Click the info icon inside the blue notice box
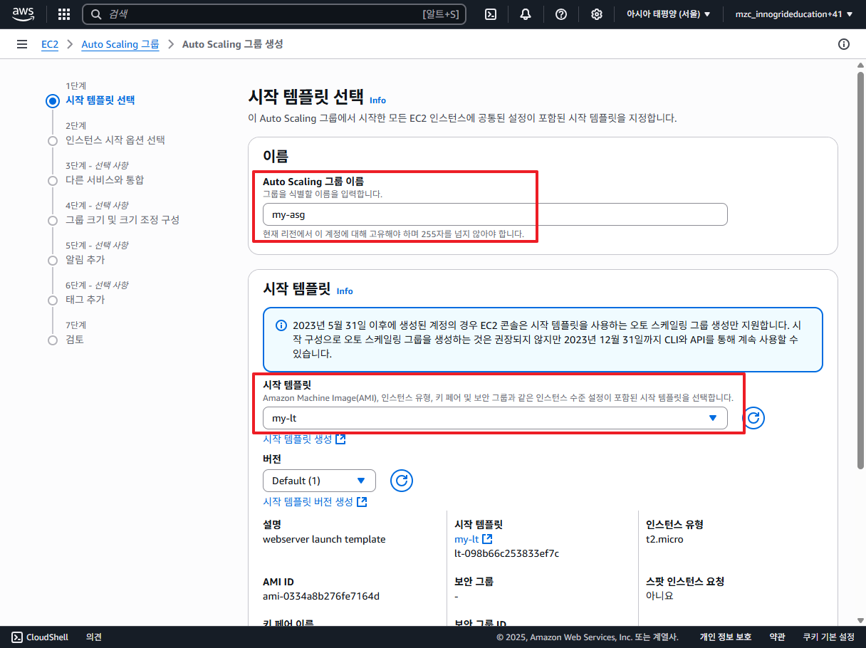This screenshot has height=648, width=866. (281, 325)
